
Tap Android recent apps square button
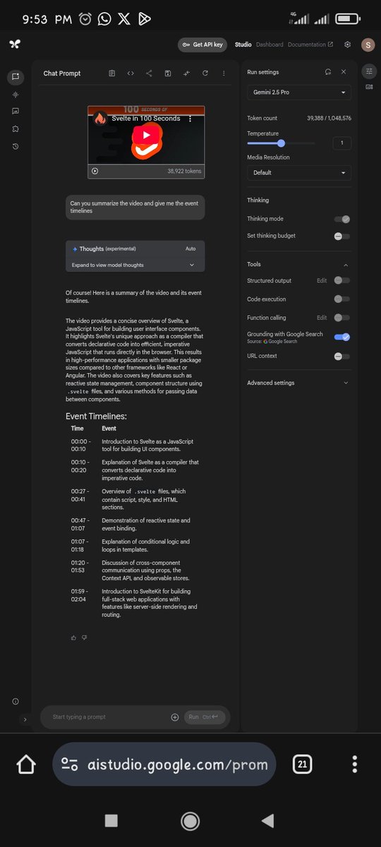pos(111,820)
